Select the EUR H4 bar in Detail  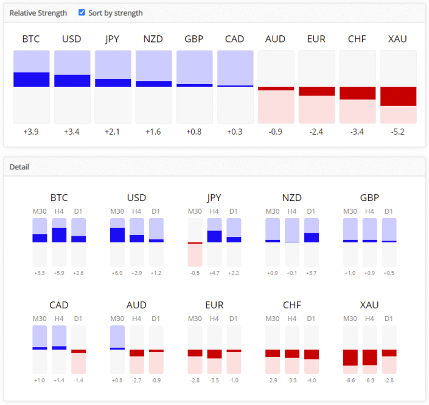pyautogui.click(x=214, y=350)
